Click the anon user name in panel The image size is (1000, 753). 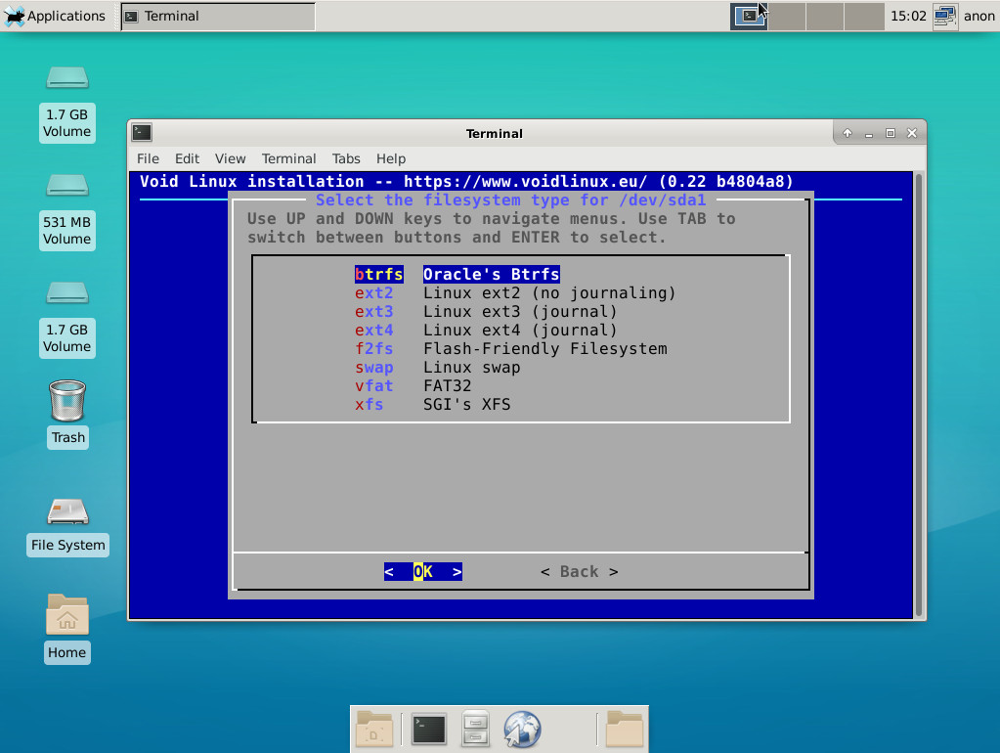pyautogui.click(x=978, y=16)
